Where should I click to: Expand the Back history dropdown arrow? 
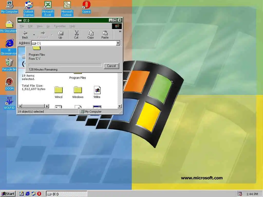34,35
